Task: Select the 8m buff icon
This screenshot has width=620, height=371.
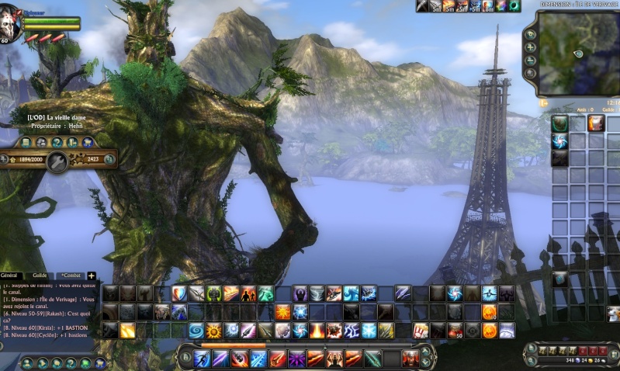Action: pyautogui.click(x=488, y=6)
